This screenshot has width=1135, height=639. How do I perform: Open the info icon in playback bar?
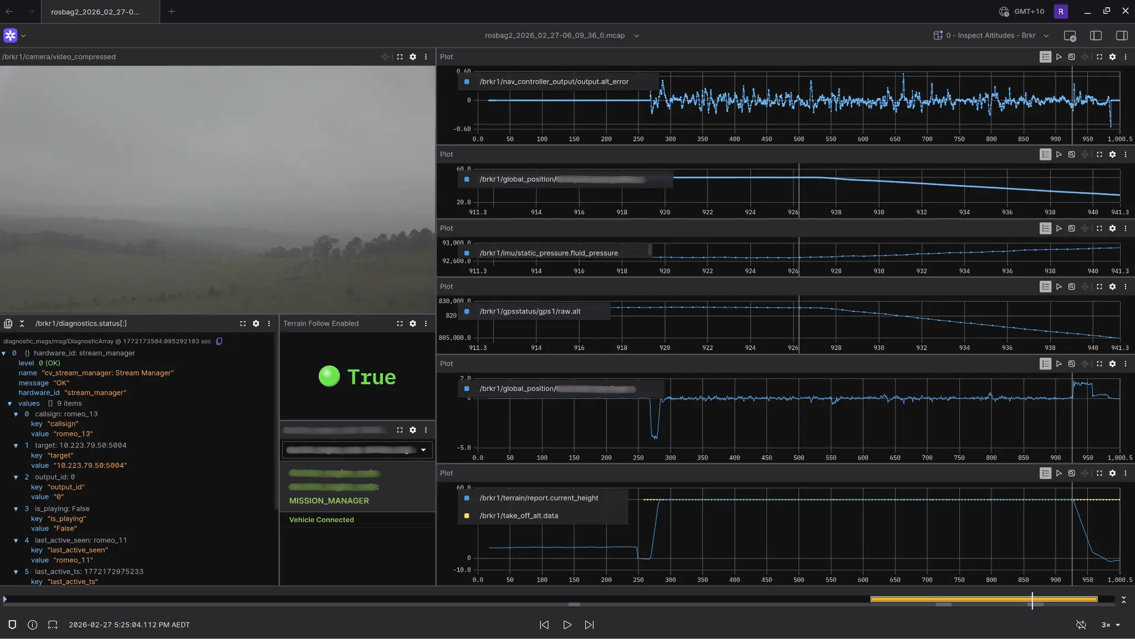[33, 625]
